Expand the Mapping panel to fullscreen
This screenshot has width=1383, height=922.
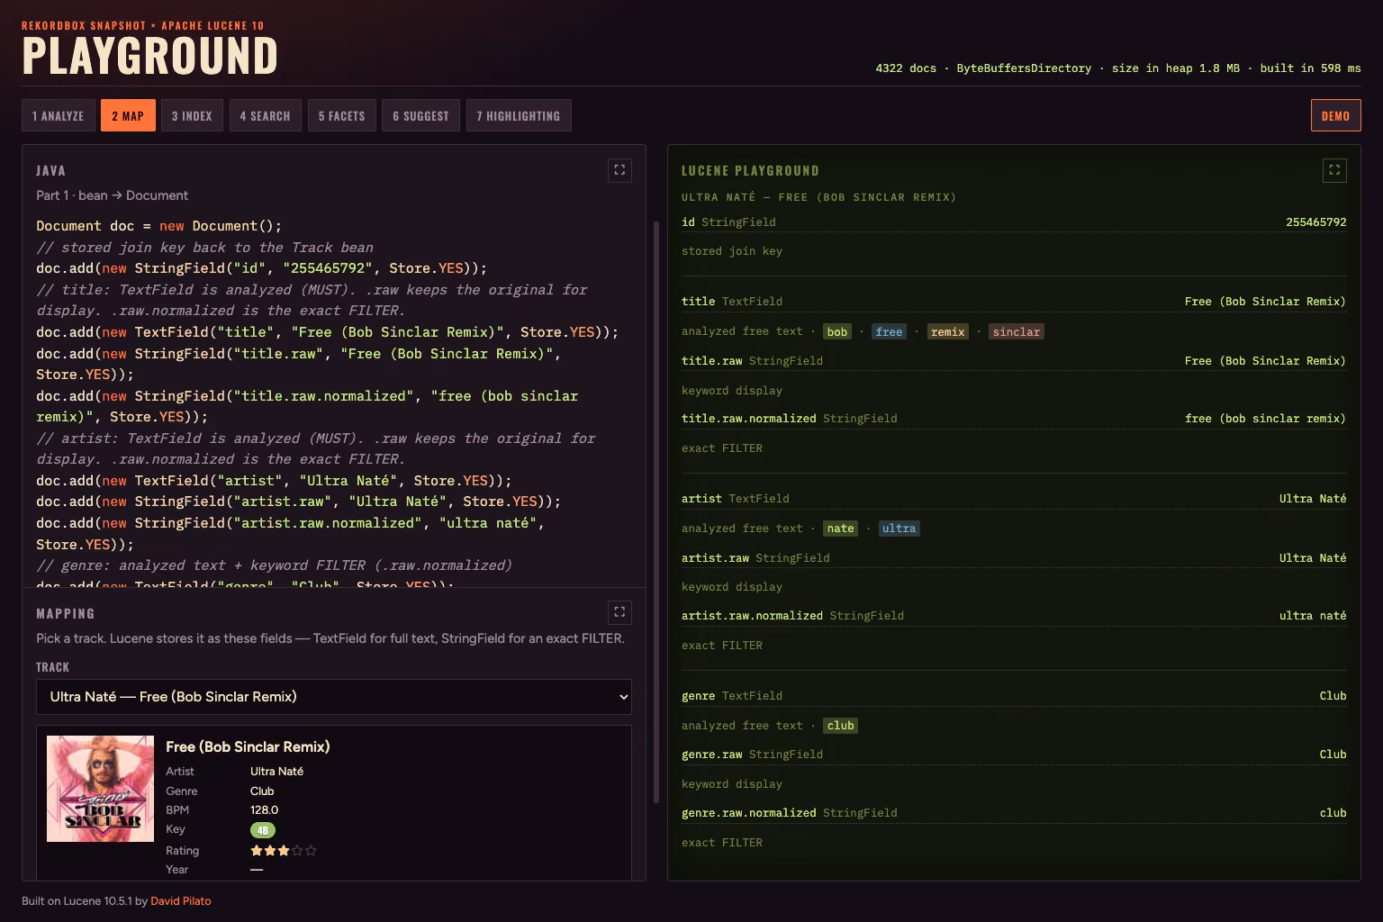coord(619,612)
